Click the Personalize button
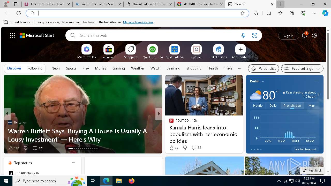Image resolution: width=331 pixels, height=186 pixels. click(x=264, y=68)
